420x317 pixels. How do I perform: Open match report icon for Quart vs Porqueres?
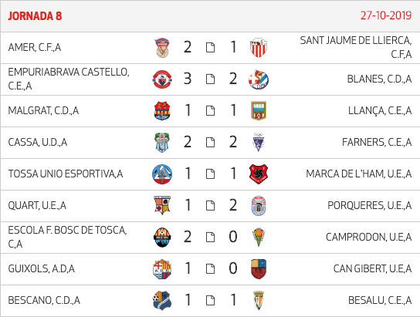210,205
